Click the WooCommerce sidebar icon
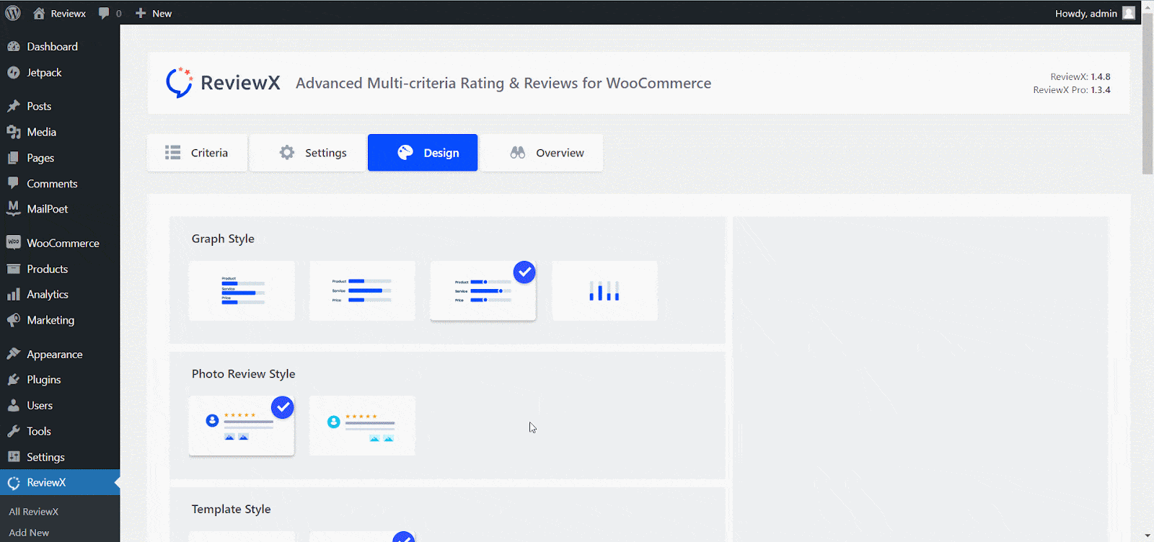Viewport: 1154px width, 542px height. 13,243
